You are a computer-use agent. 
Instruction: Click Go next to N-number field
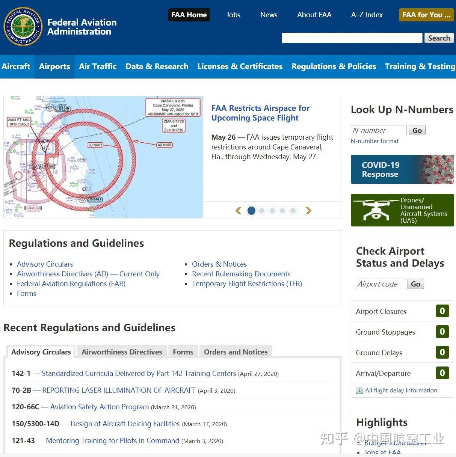coord(417,130)
